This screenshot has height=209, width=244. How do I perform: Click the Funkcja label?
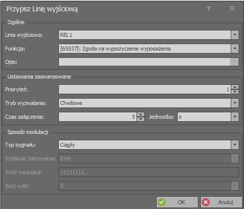tap(15, 49)
